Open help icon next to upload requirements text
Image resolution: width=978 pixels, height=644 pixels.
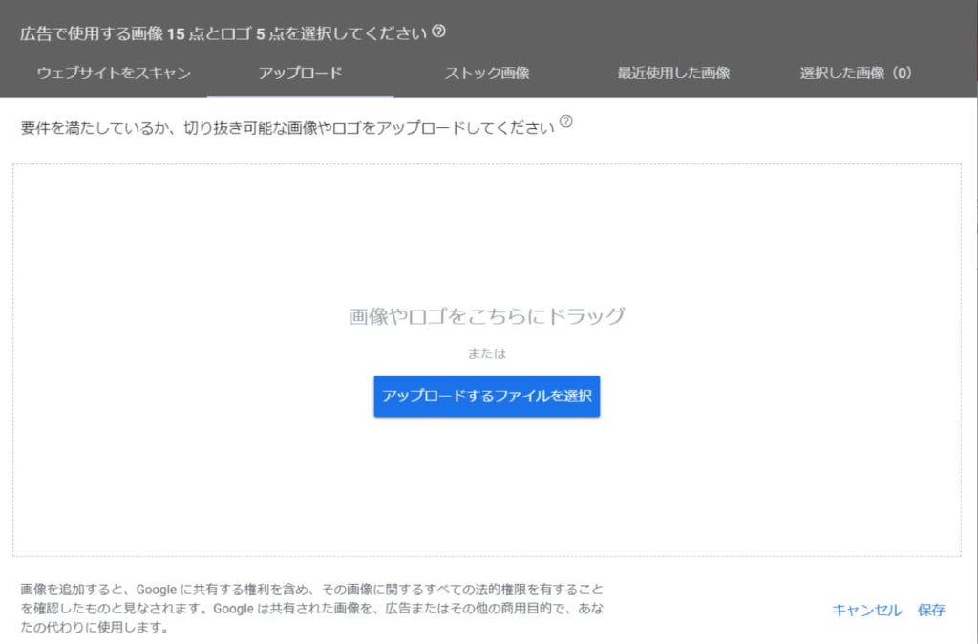tap(565, 122)
